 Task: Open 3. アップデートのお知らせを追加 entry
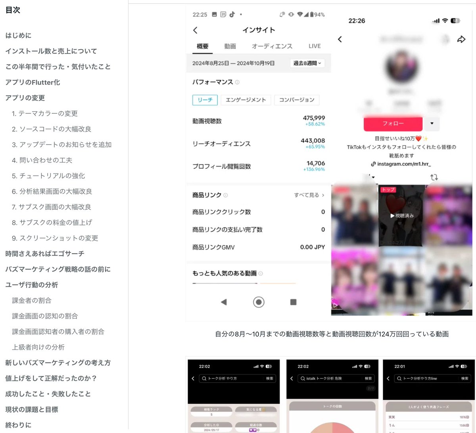point(61,145)
